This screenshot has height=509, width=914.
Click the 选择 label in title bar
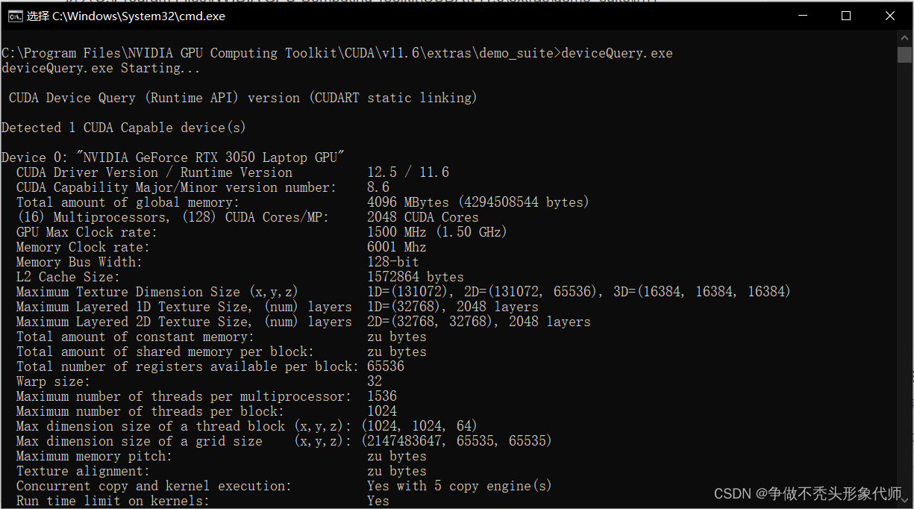click(x=37, y=15)
